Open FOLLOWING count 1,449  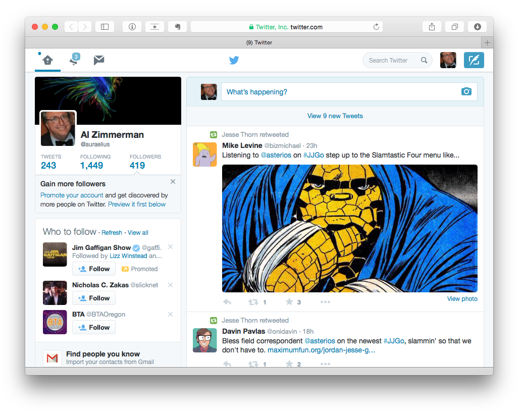tap(95, 162)
